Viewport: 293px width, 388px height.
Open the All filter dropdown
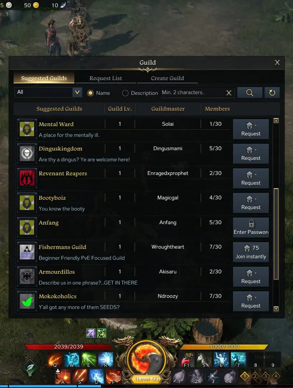pyautogui.click(x=48, y=92)
